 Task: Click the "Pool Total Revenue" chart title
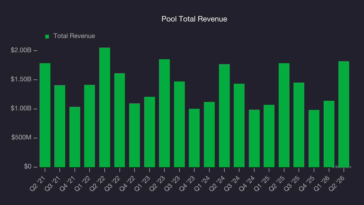point(195,19)
